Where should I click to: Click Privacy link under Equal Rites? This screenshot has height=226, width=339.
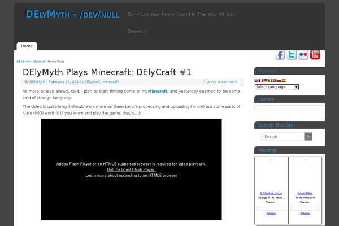point(305,213)
